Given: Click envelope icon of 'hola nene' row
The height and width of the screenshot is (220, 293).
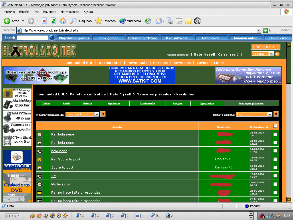Looking at the screenshot, I should (39, 151).
